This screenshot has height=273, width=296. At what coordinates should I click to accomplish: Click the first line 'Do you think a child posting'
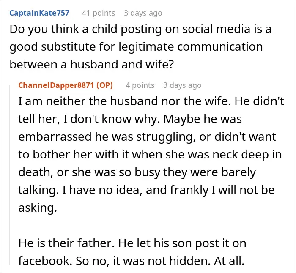(x=140, y=30)
